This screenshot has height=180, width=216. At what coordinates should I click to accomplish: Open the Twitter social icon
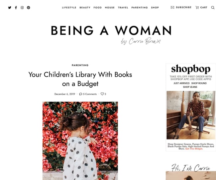pos(10,8)
